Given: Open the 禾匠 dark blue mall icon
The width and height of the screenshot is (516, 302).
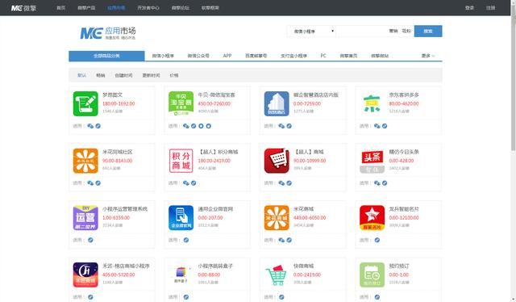Looking at the screenshot, I should tap(85, 275).
